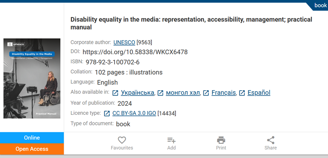This screenshot has height=158, width=328.
Task: Click external link icon beside CC BY-SA licence
Action: pos(107,113)
